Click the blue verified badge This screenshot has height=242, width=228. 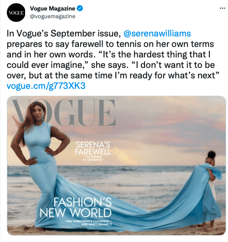[x=80, y=8]
